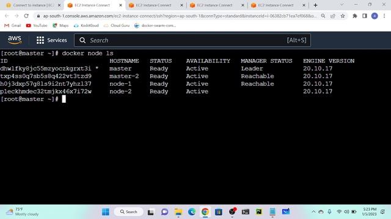
Task: Click the search magnifier in AWS bar
Action: [82, 40]
